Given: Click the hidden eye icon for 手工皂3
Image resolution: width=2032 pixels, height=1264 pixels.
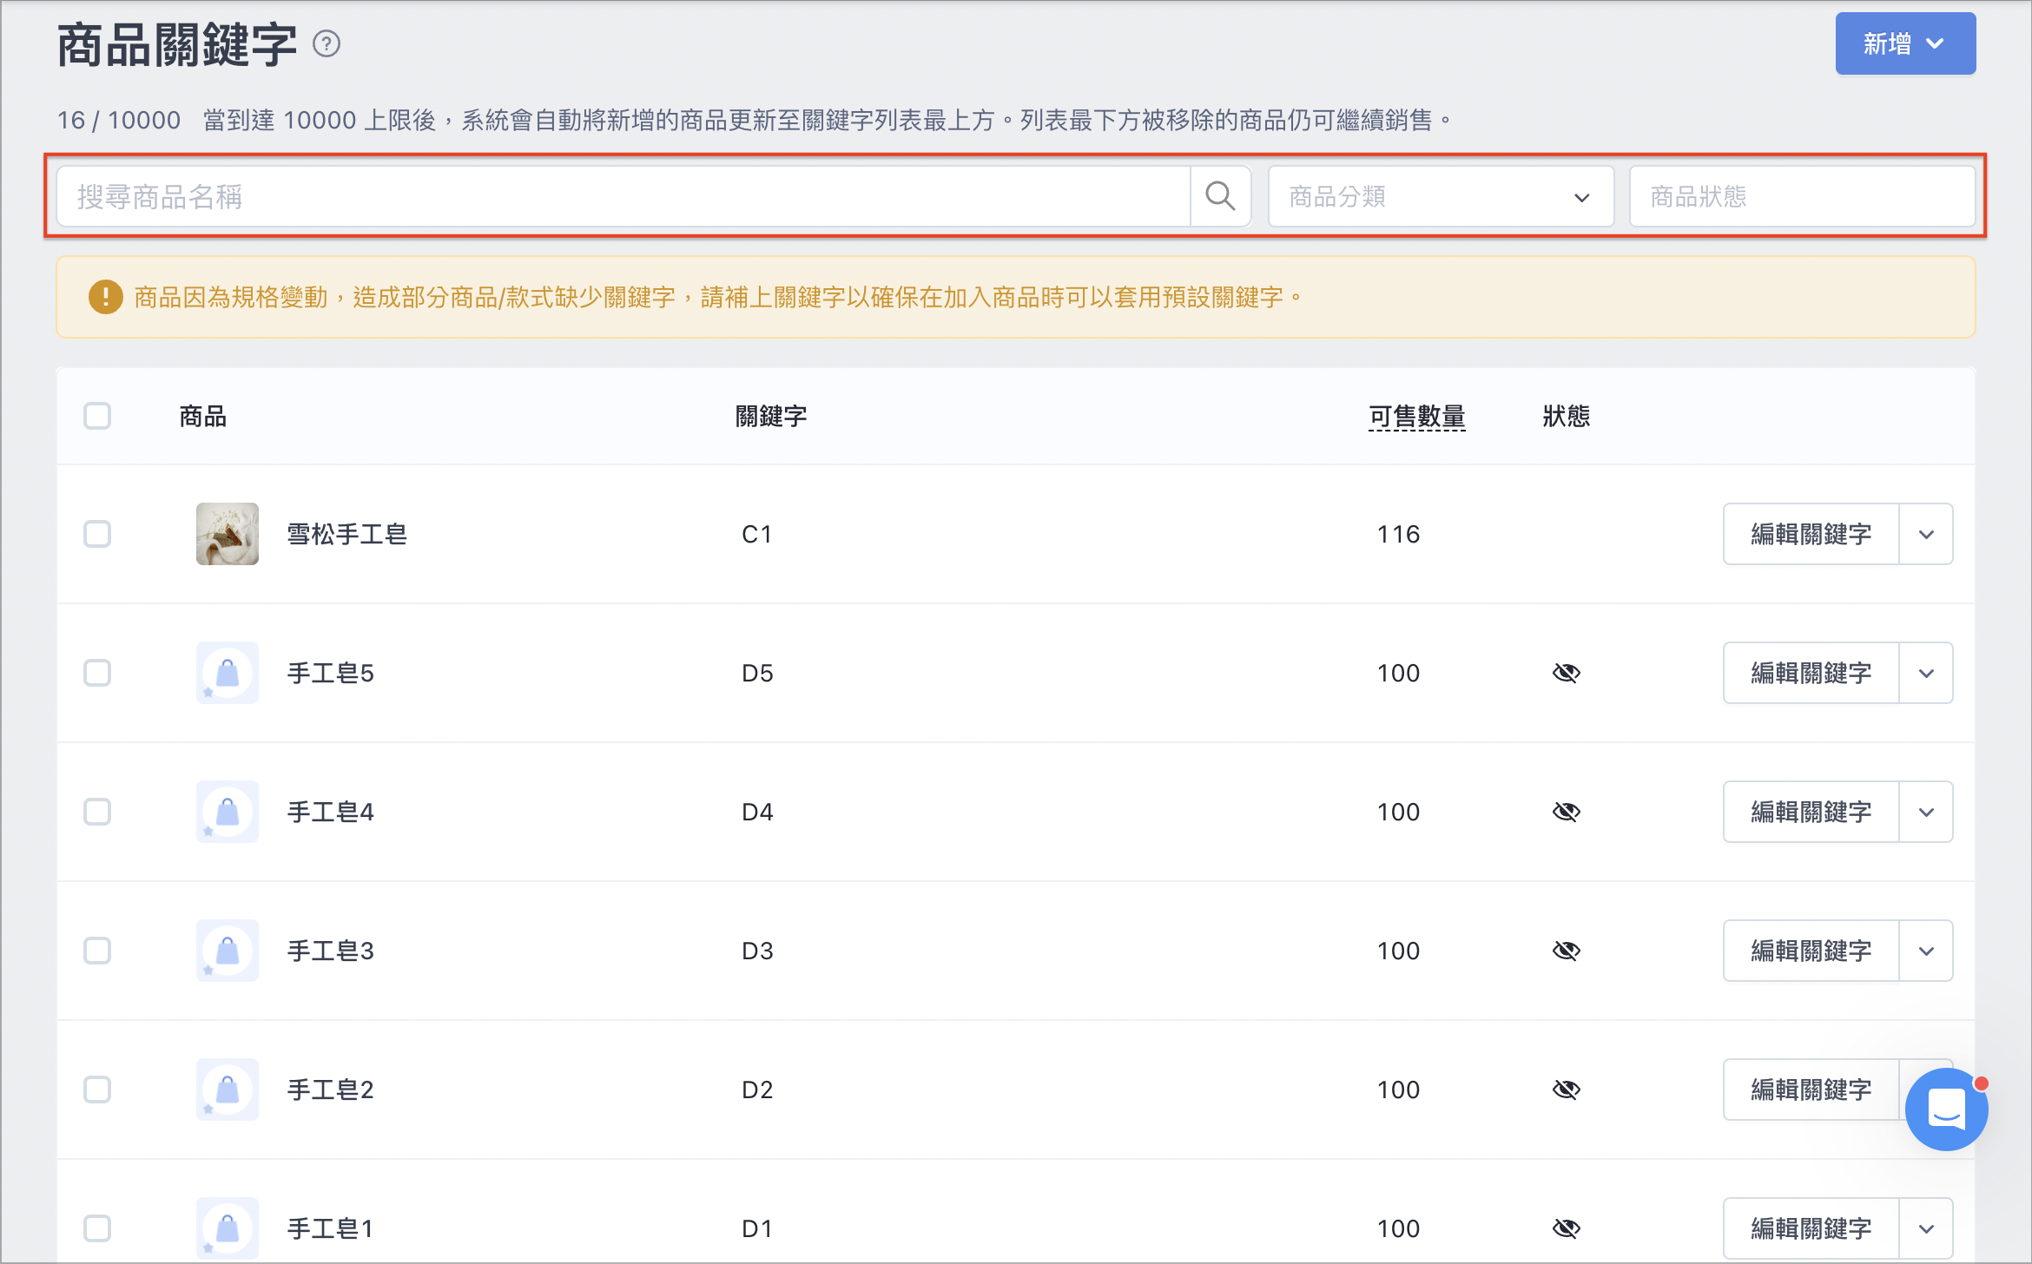Looking at the screenshot, I should 1566,951.
